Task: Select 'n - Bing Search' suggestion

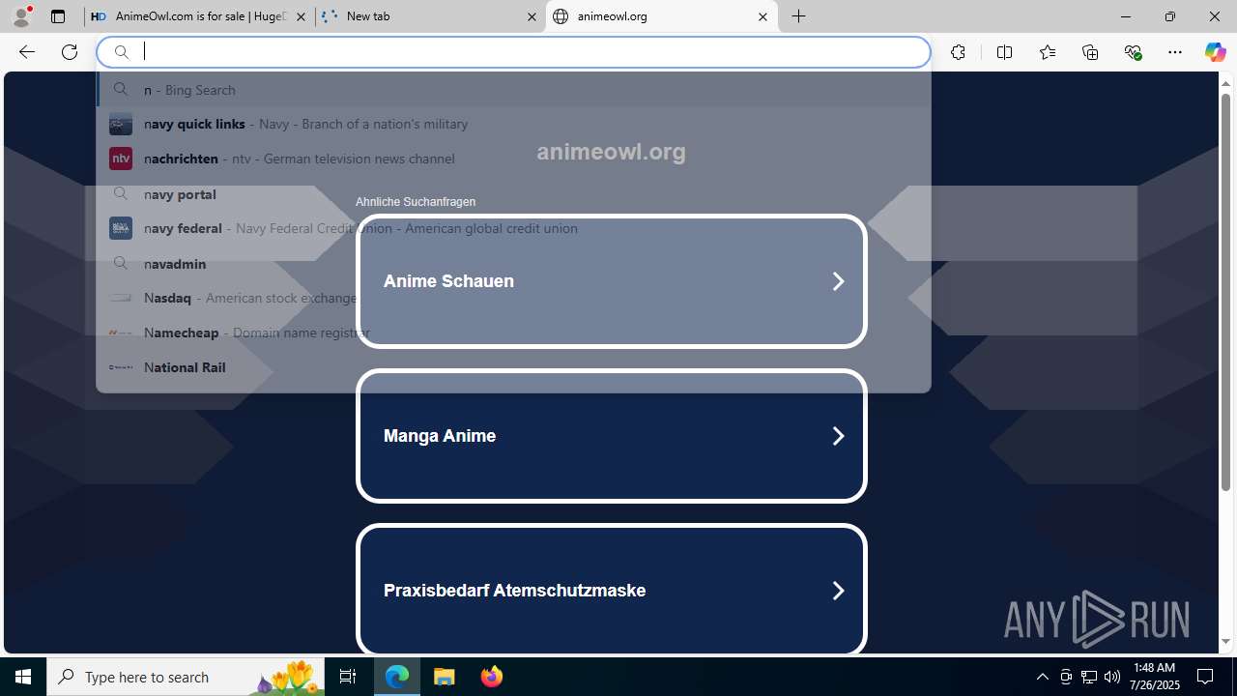Action: 513,89
